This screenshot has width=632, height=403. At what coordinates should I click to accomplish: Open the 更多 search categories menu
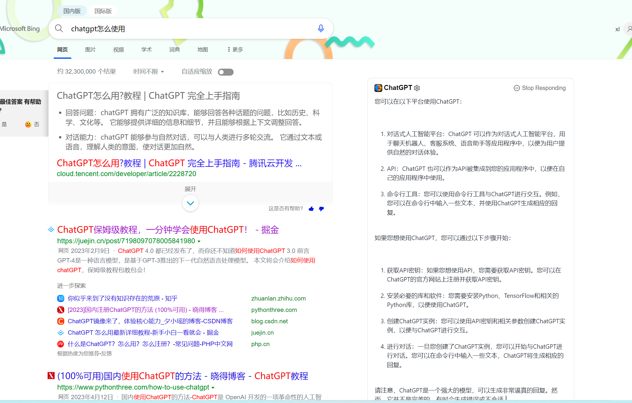tap(235, 50)
